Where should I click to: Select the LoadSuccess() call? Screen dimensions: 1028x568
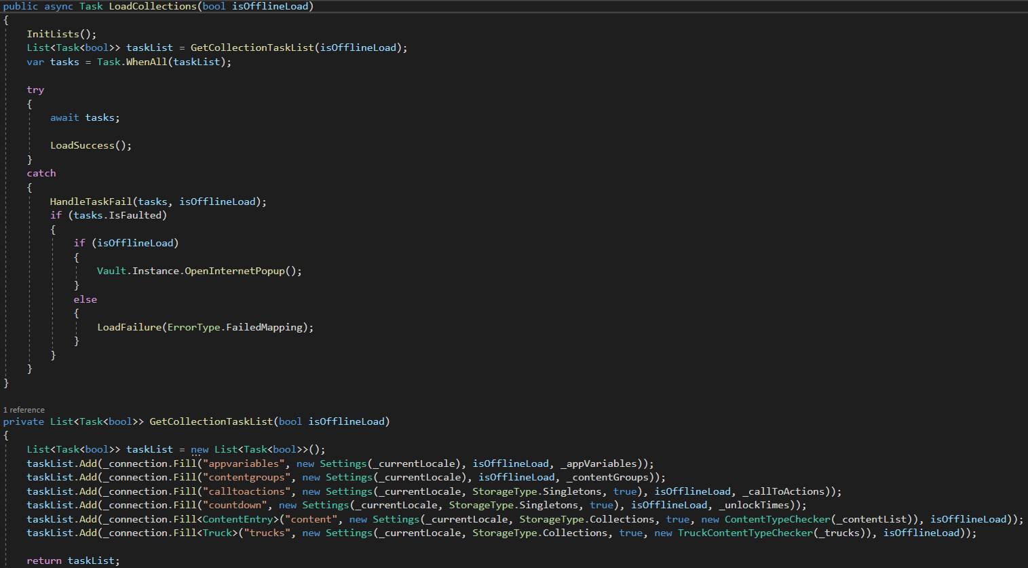(91, 145)
